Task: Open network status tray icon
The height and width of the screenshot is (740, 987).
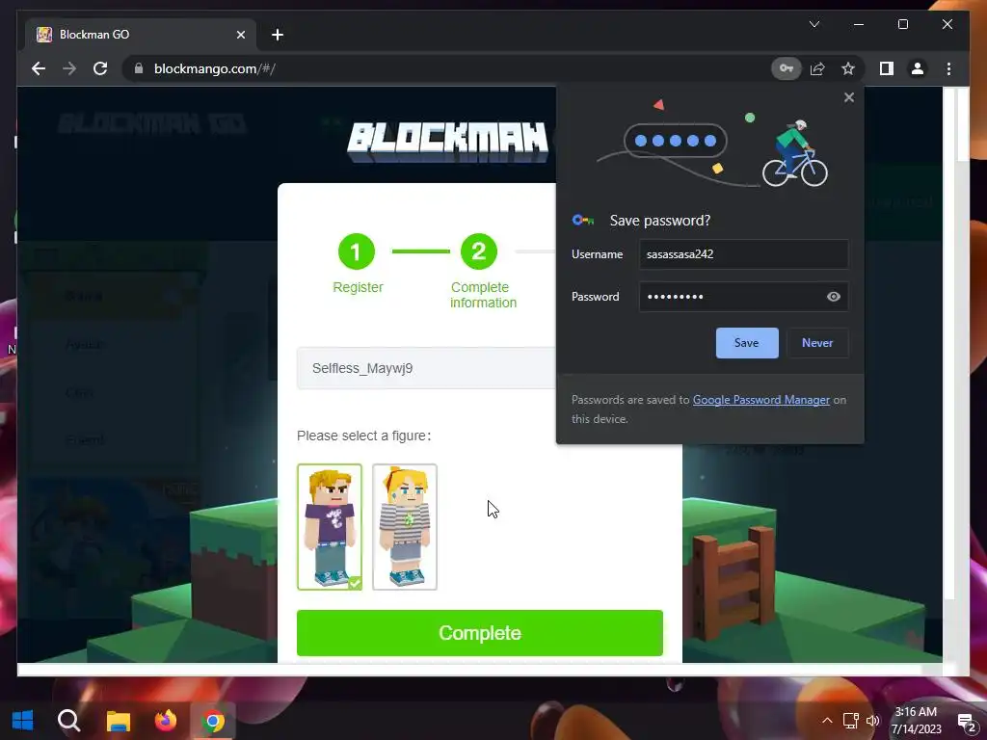Action: point(850,721)
